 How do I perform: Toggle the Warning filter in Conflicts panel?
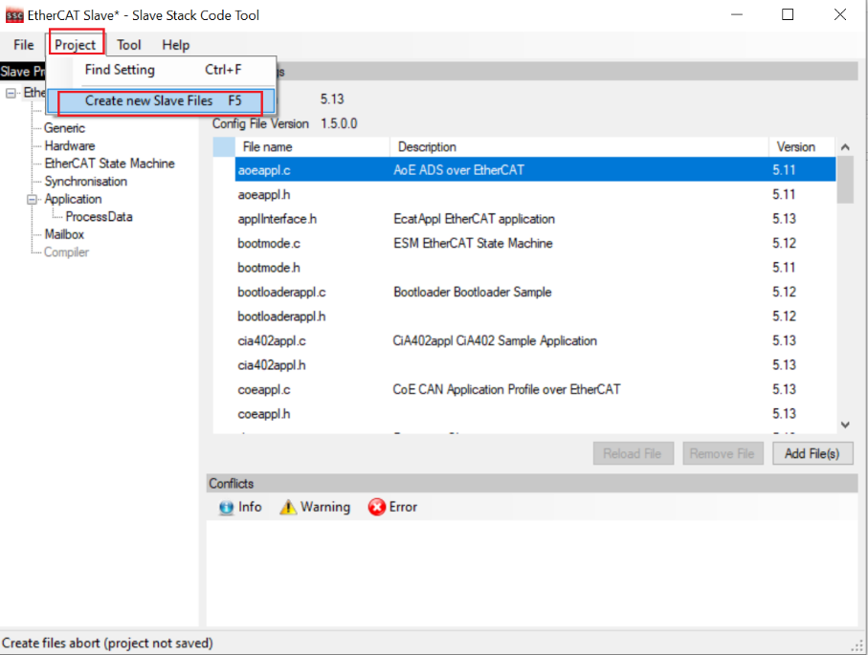coord(315,508)
